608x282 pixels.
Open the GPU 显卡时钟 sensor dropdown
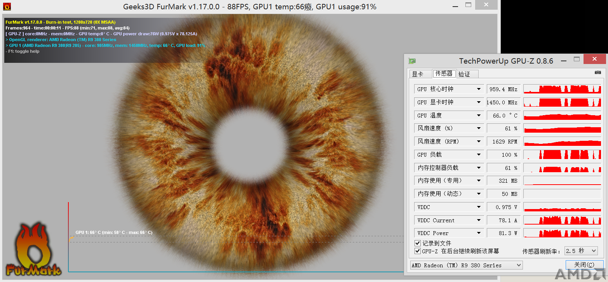point(479,102)
